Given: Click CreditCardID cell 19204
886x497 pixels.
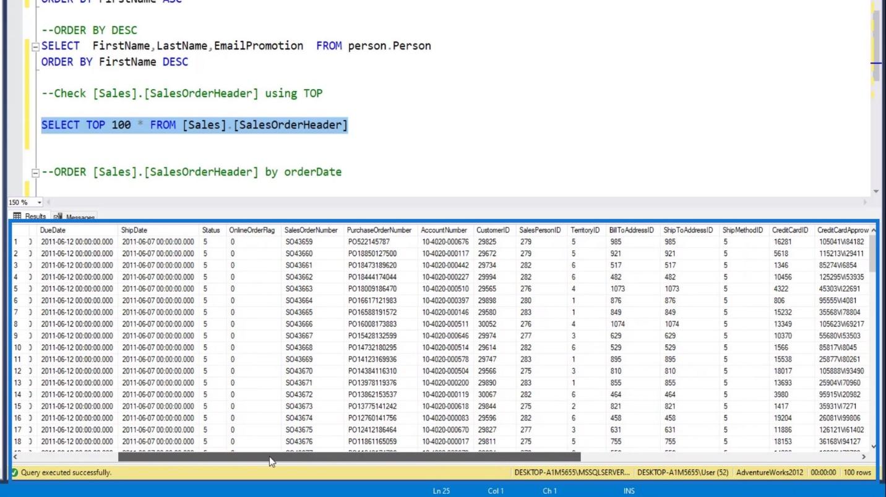Looking at the screenshot, I should pos(791,418).
